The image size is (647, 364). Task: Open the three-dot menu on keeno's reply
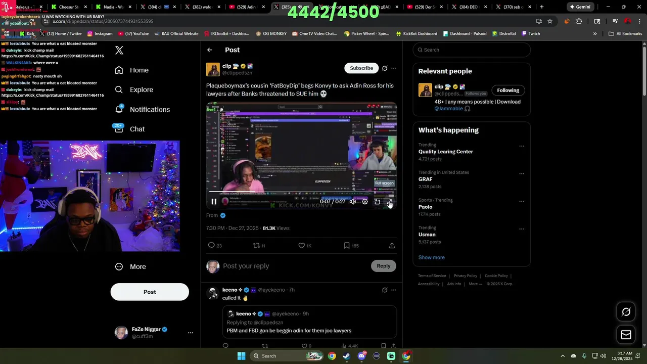(394, 290)
